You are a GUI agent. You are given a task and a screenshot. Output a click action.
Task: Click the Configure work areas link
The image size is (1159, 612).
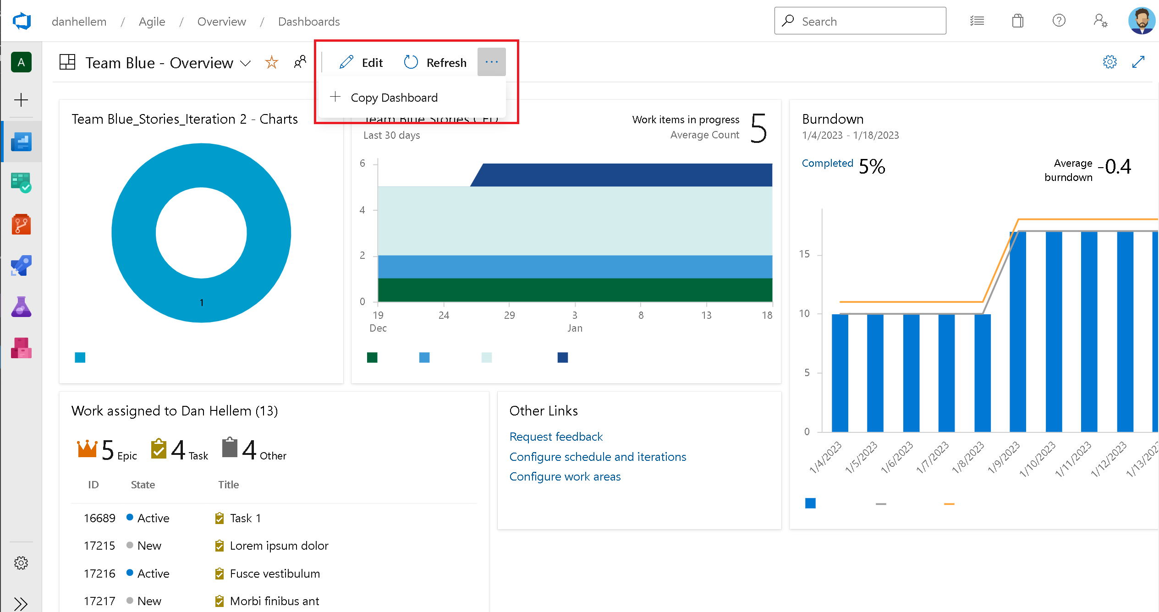[564, 476]
